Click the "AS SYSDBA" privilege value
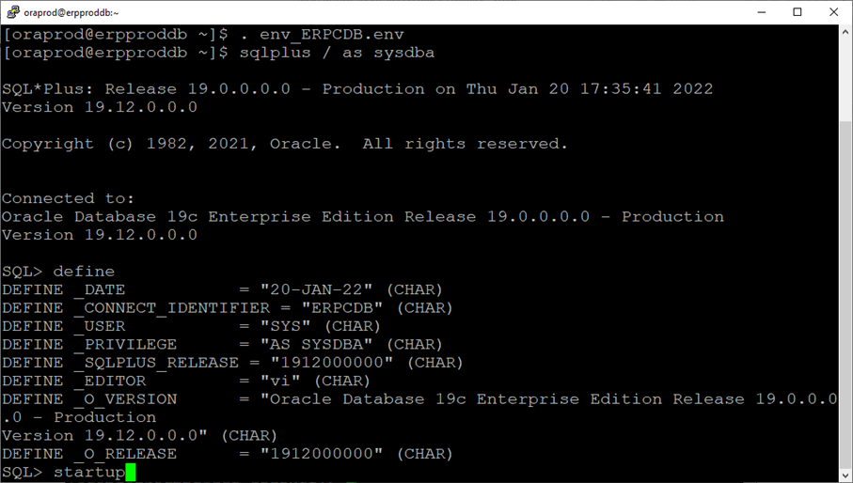This screenshot has height=483, width=853. point(316,344)
